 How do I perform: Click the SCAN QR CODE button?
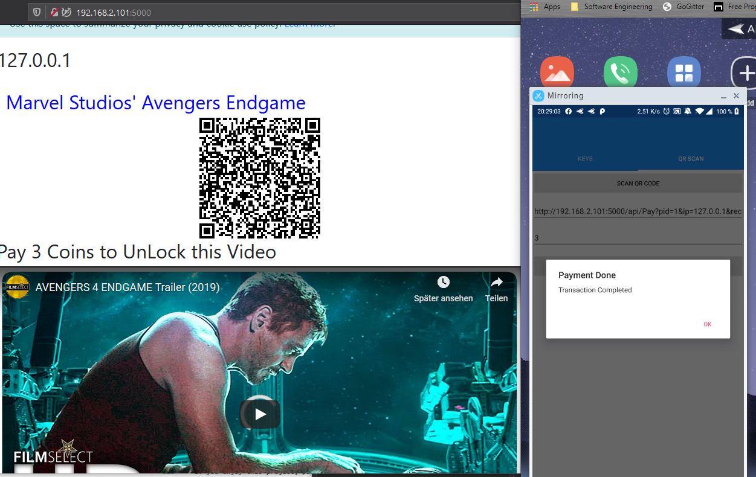[x=638, y=184]
